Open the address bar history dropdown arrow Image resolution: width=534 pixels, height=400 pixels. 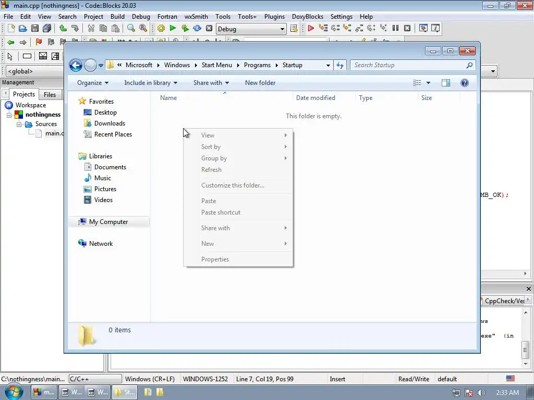coord(328,65)
